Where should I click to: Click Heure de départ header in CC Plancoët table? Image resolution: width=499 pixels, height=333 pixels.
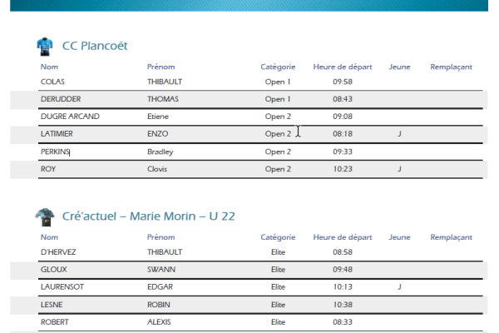click(343, 67)
